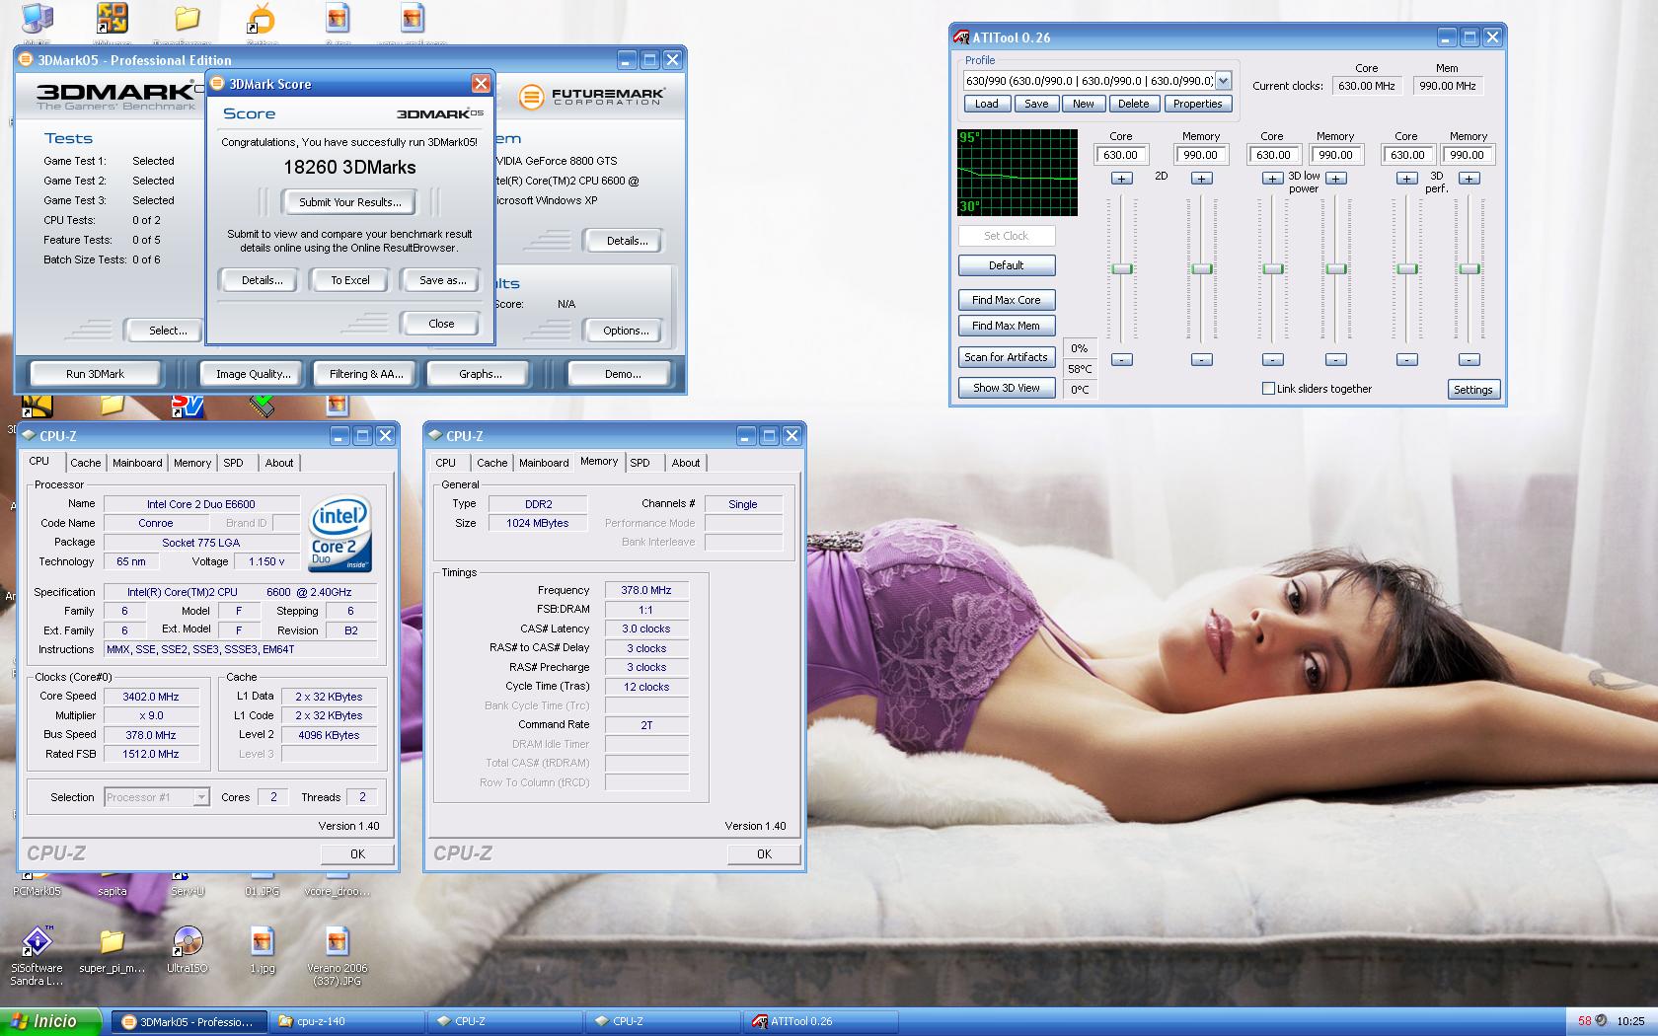
Task: Increase 3D perf. Core clock with plus button
Action: 1407,179
